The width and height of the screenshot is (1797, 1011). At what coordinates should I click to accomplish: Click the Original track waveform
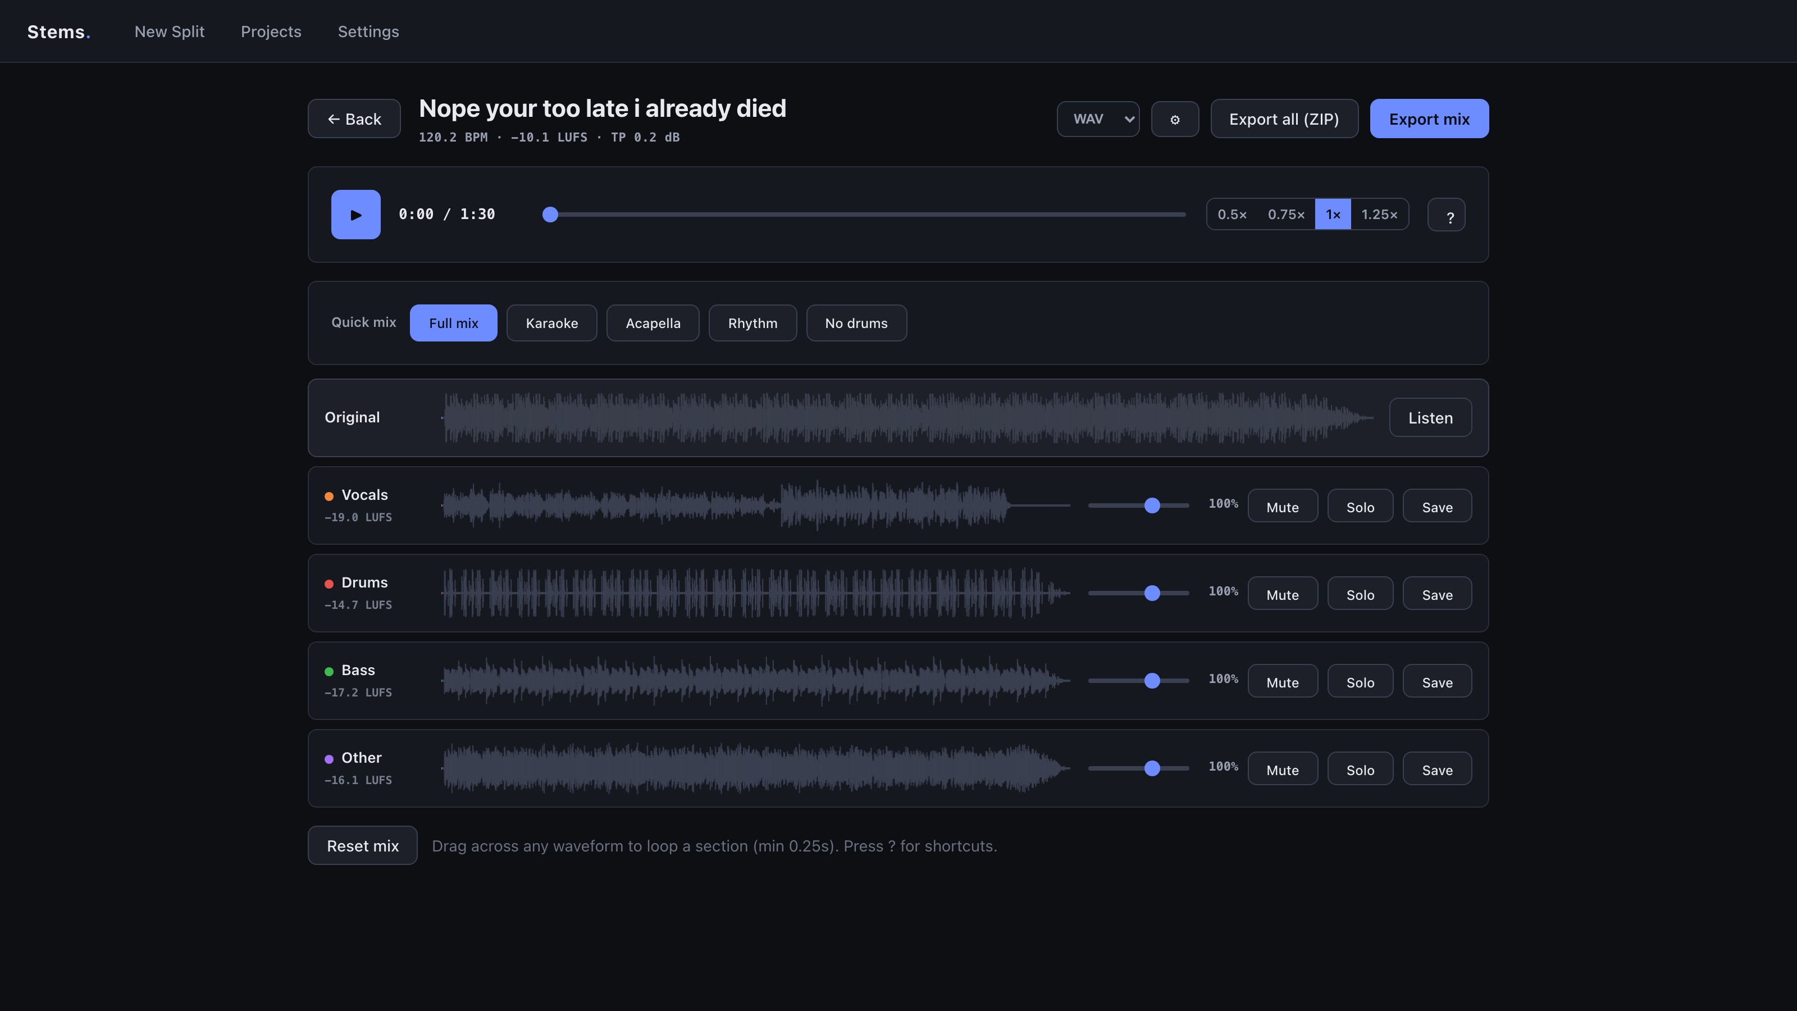[x=907, y=417]
